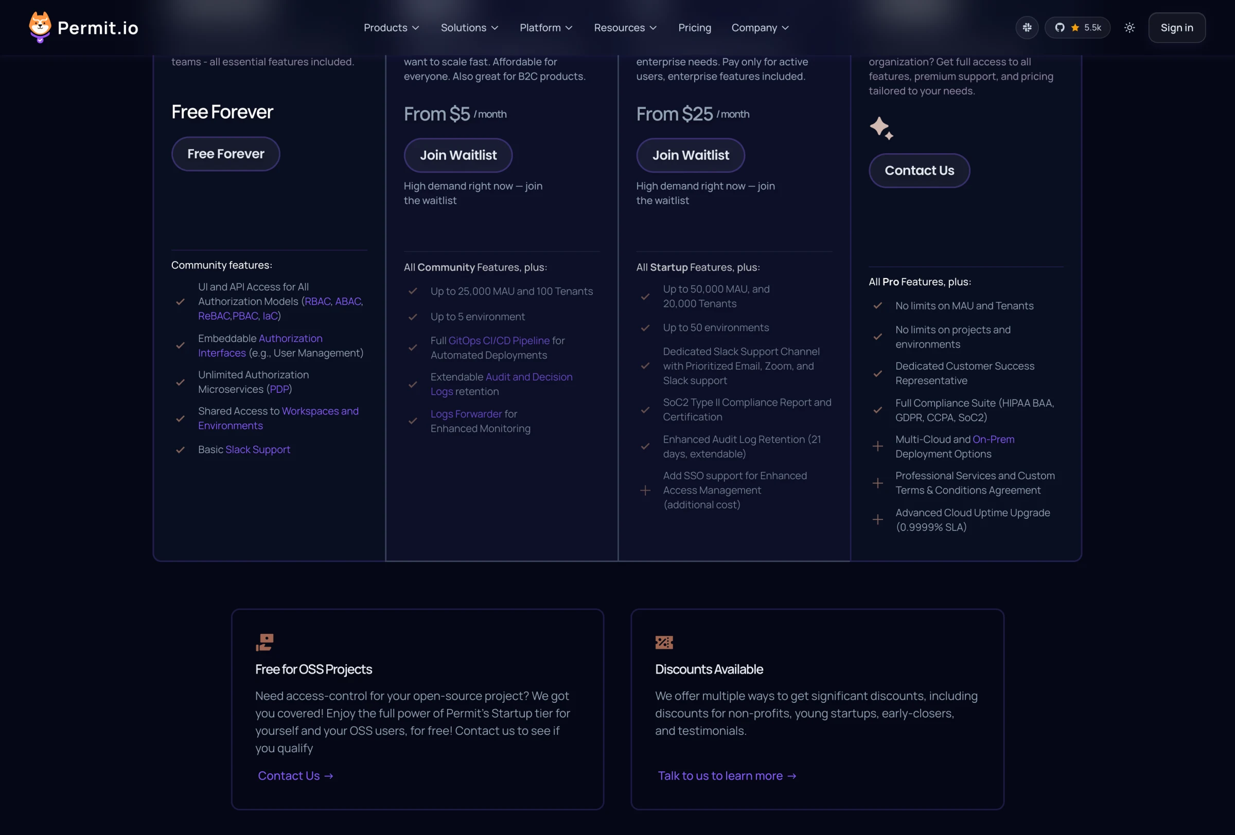Screen dimensions: 1235x835
Task: Expand the Company menu
Action: click(760, 28)
